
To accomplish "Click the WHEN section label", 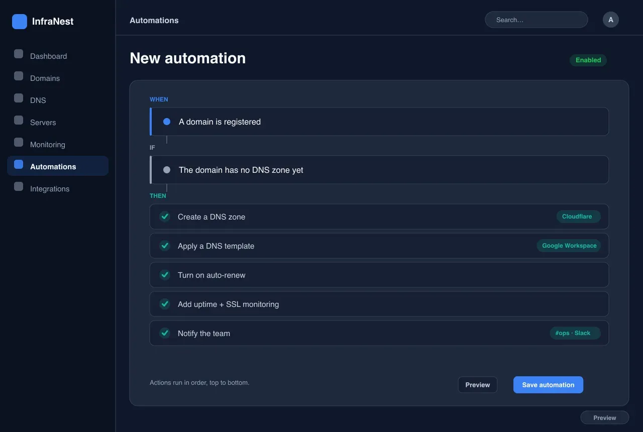I will coord(159,99).
